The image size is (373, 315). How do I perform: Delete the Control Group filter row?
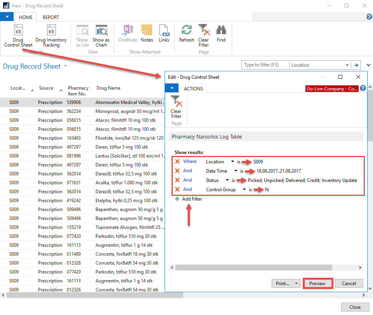pyautogui.click(x=177, y=190)
